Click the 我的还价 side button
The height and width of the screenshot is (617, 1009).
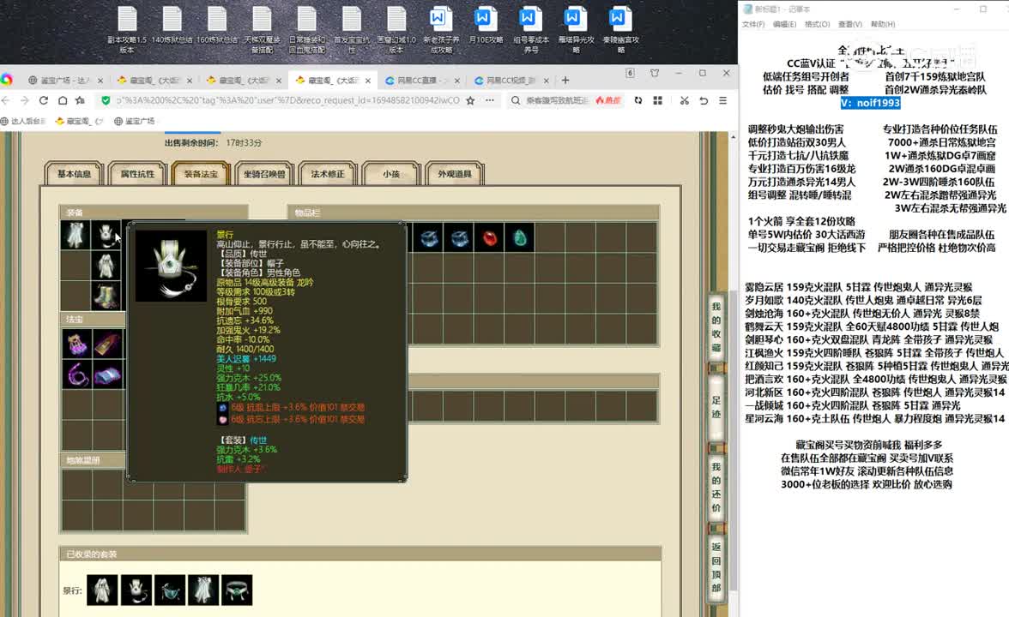click(x=716, y=487)
